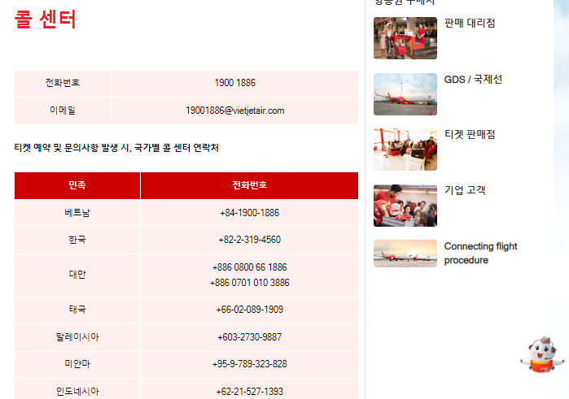
Task: Click the 이메일 label cell
Action: tap(63, 111)
